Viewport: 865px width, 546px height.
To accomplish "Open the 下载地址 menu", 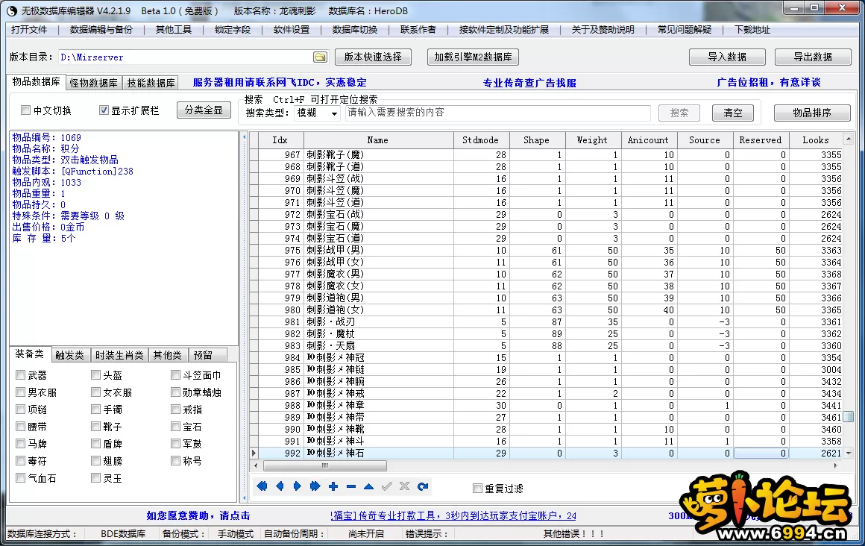I will 752,29.
